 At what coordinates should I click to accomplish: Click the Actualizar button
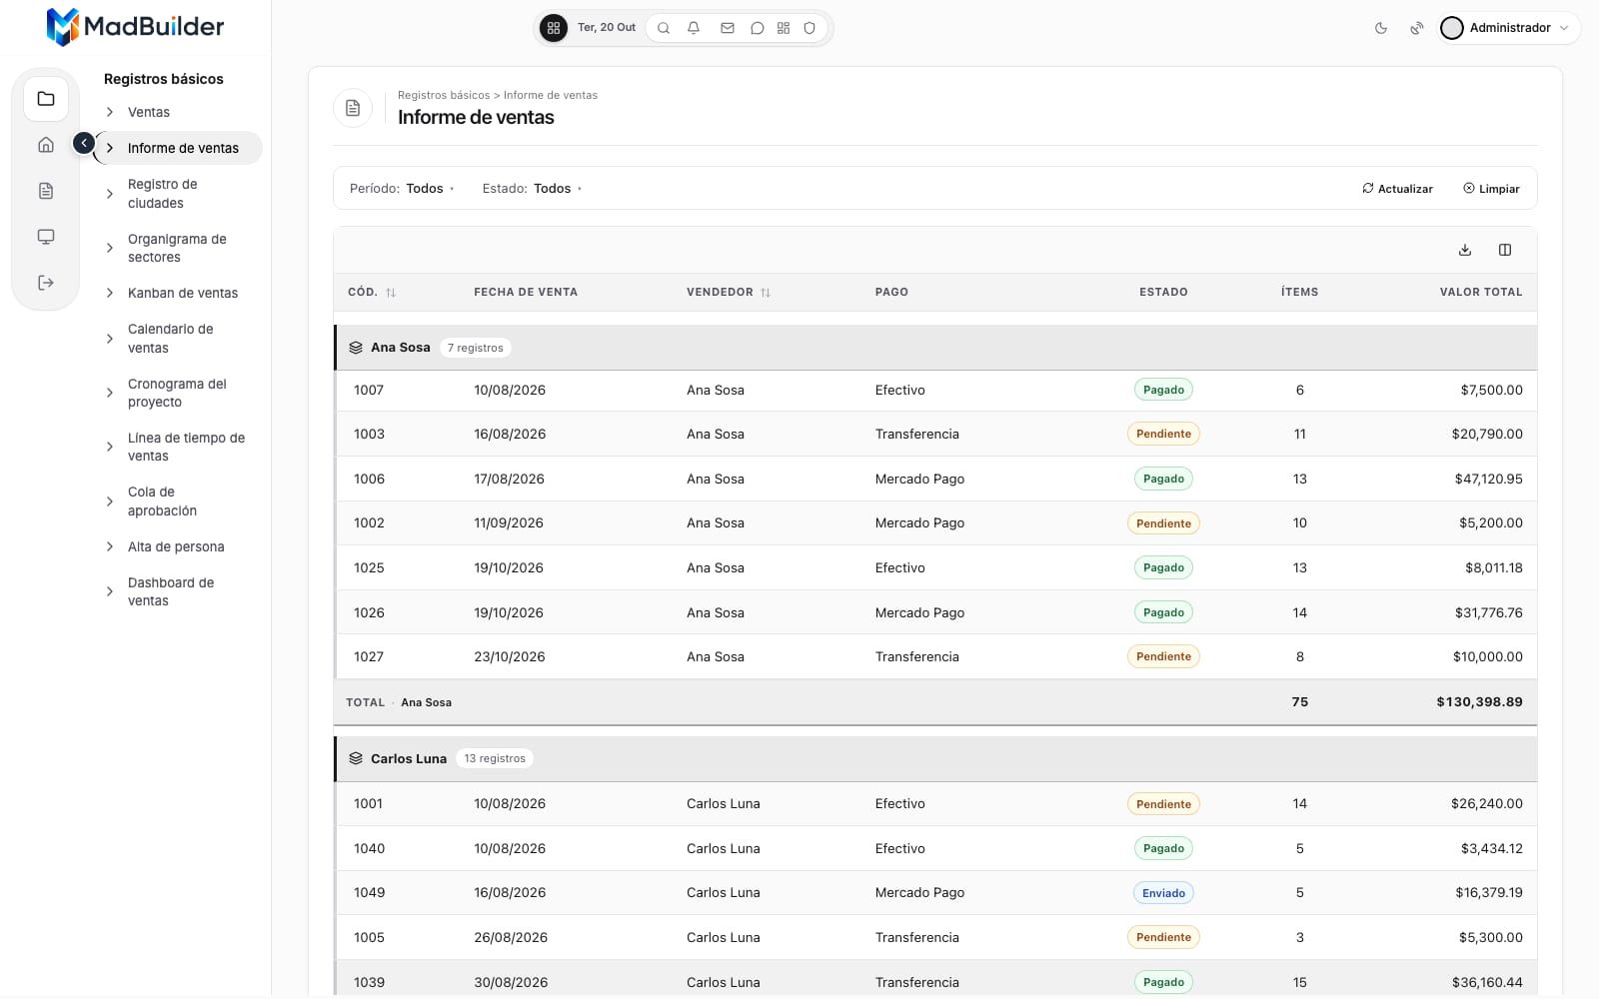1397,189
